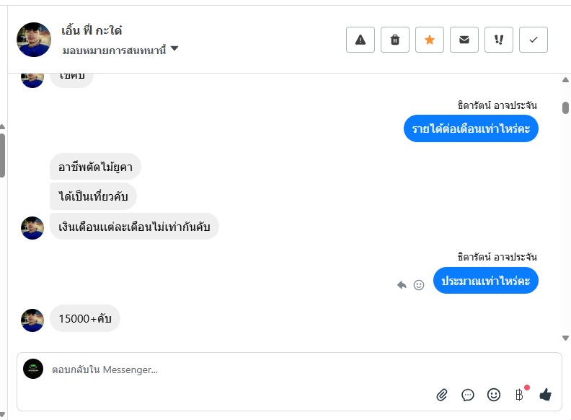This screenshot has width=571, height=420.
Task: Attach a file using the paperclip icon
Action: [x=442, y=395]
